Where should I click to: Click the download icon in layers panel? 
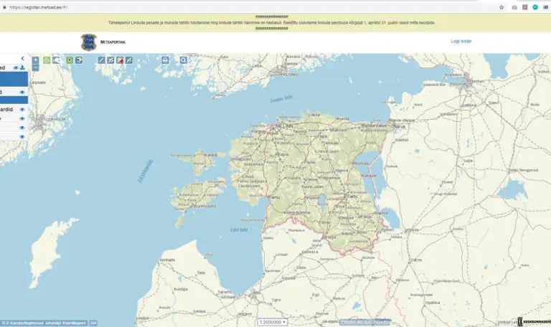click(x=23, y=68)
